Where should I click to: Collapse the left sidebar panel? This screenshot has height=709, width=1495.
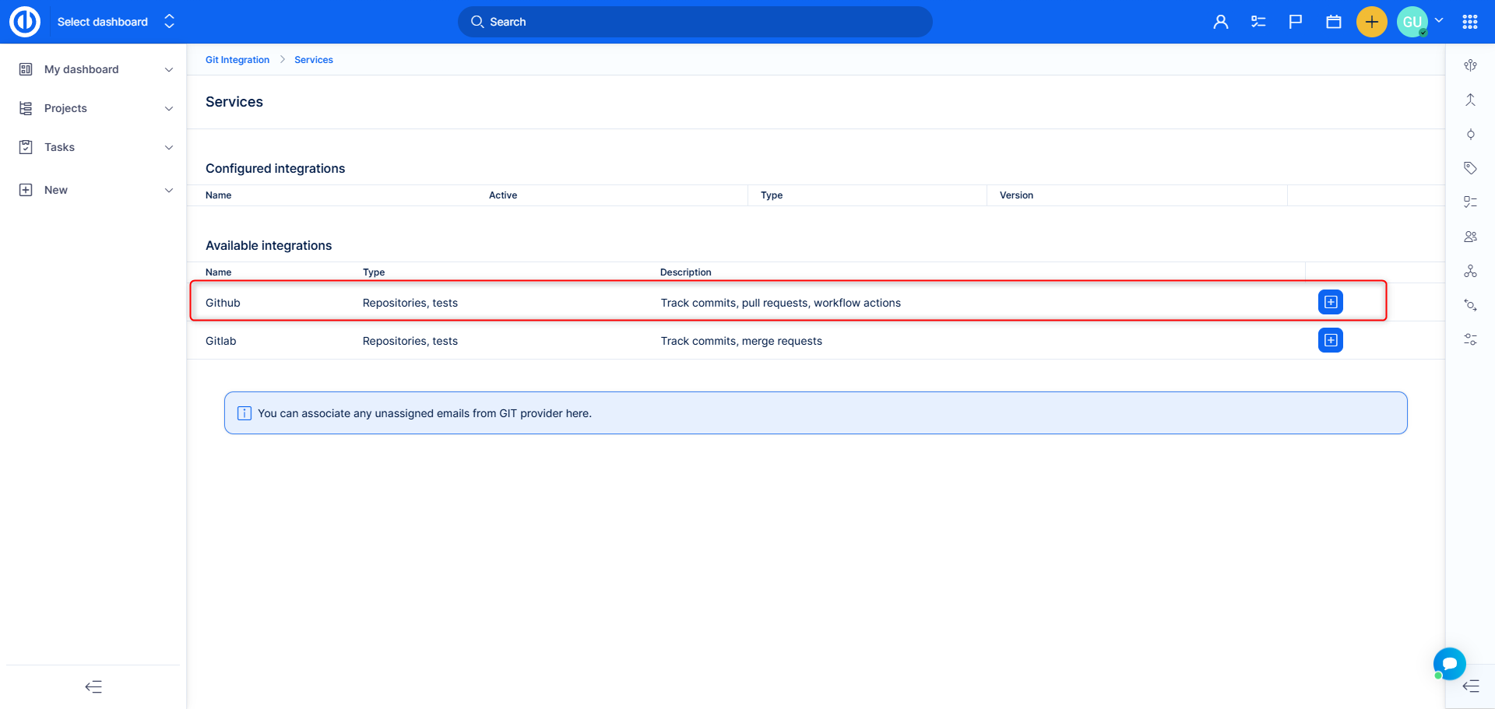pyautogui.click(x=93, y=686)
